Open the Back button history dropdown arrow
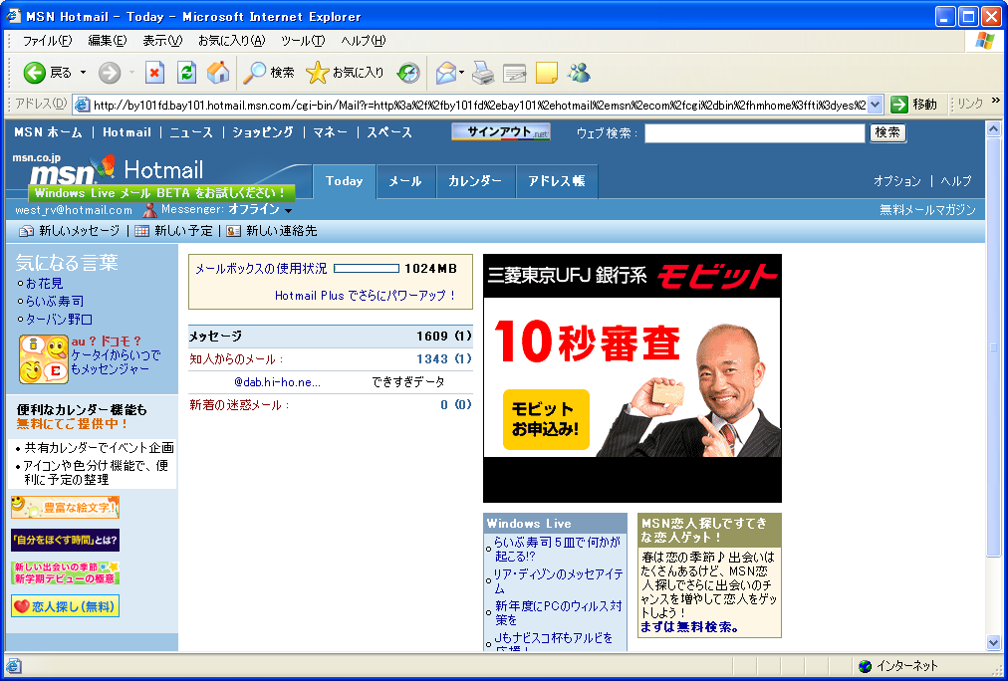 coord(83,73)
